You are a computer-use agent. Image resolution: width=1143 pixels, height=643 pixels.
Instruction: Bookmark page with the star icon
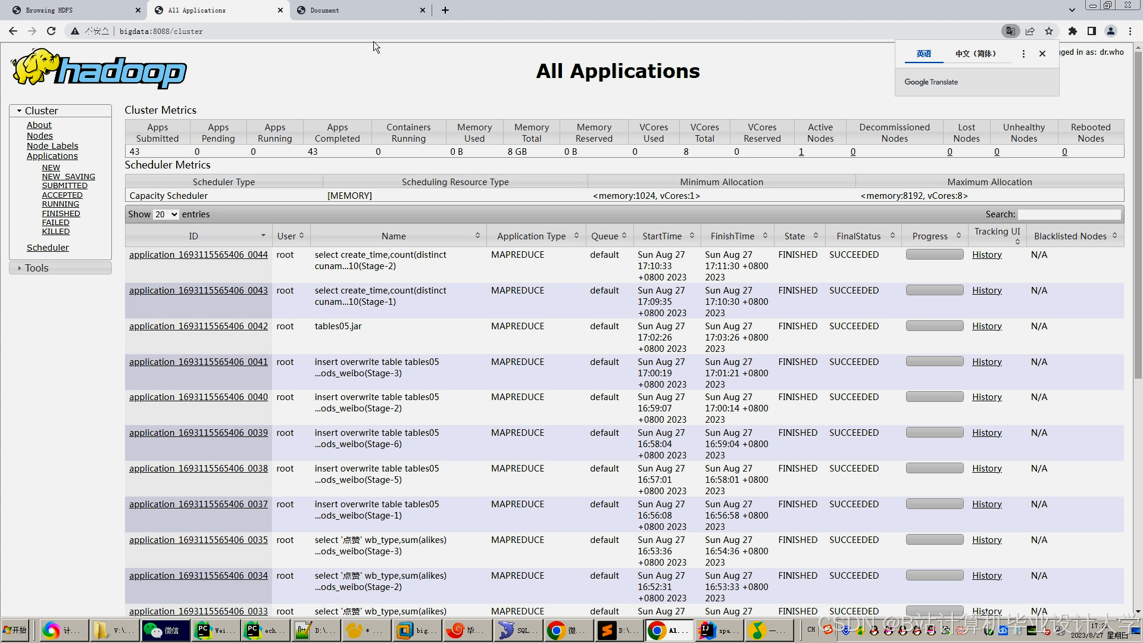click(x=1049, y=31)
